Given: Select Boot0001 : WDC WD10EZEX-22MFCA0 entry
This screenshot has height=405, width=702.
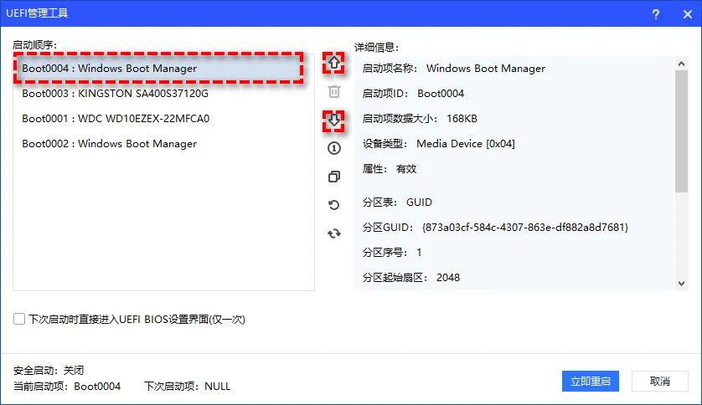Looking at the screenshot, I should [164, 119].
